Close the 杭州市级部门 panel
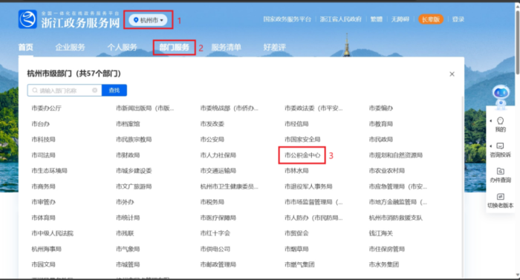Image resolution: width=520 pixels, height=280 pixels. coord(452,74)
